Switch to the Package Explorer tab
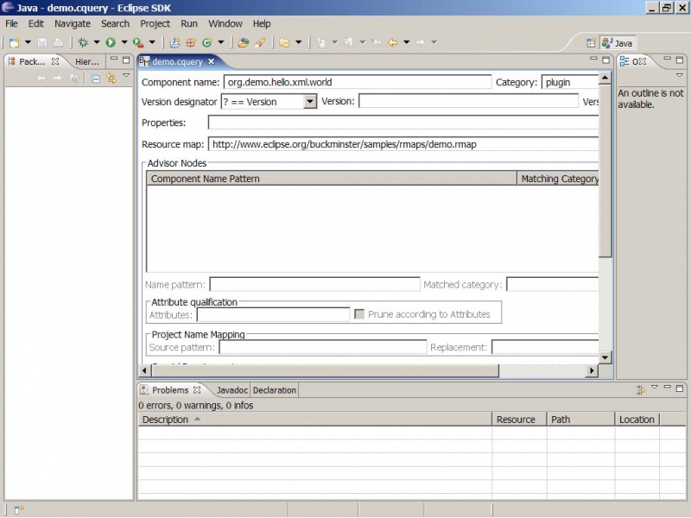Image resolution: width=691 pixels, height=518 pixels. coord(32,61)
